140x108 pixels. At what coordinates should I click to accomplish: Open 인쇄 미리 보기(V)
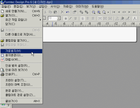tap(21, 70)
